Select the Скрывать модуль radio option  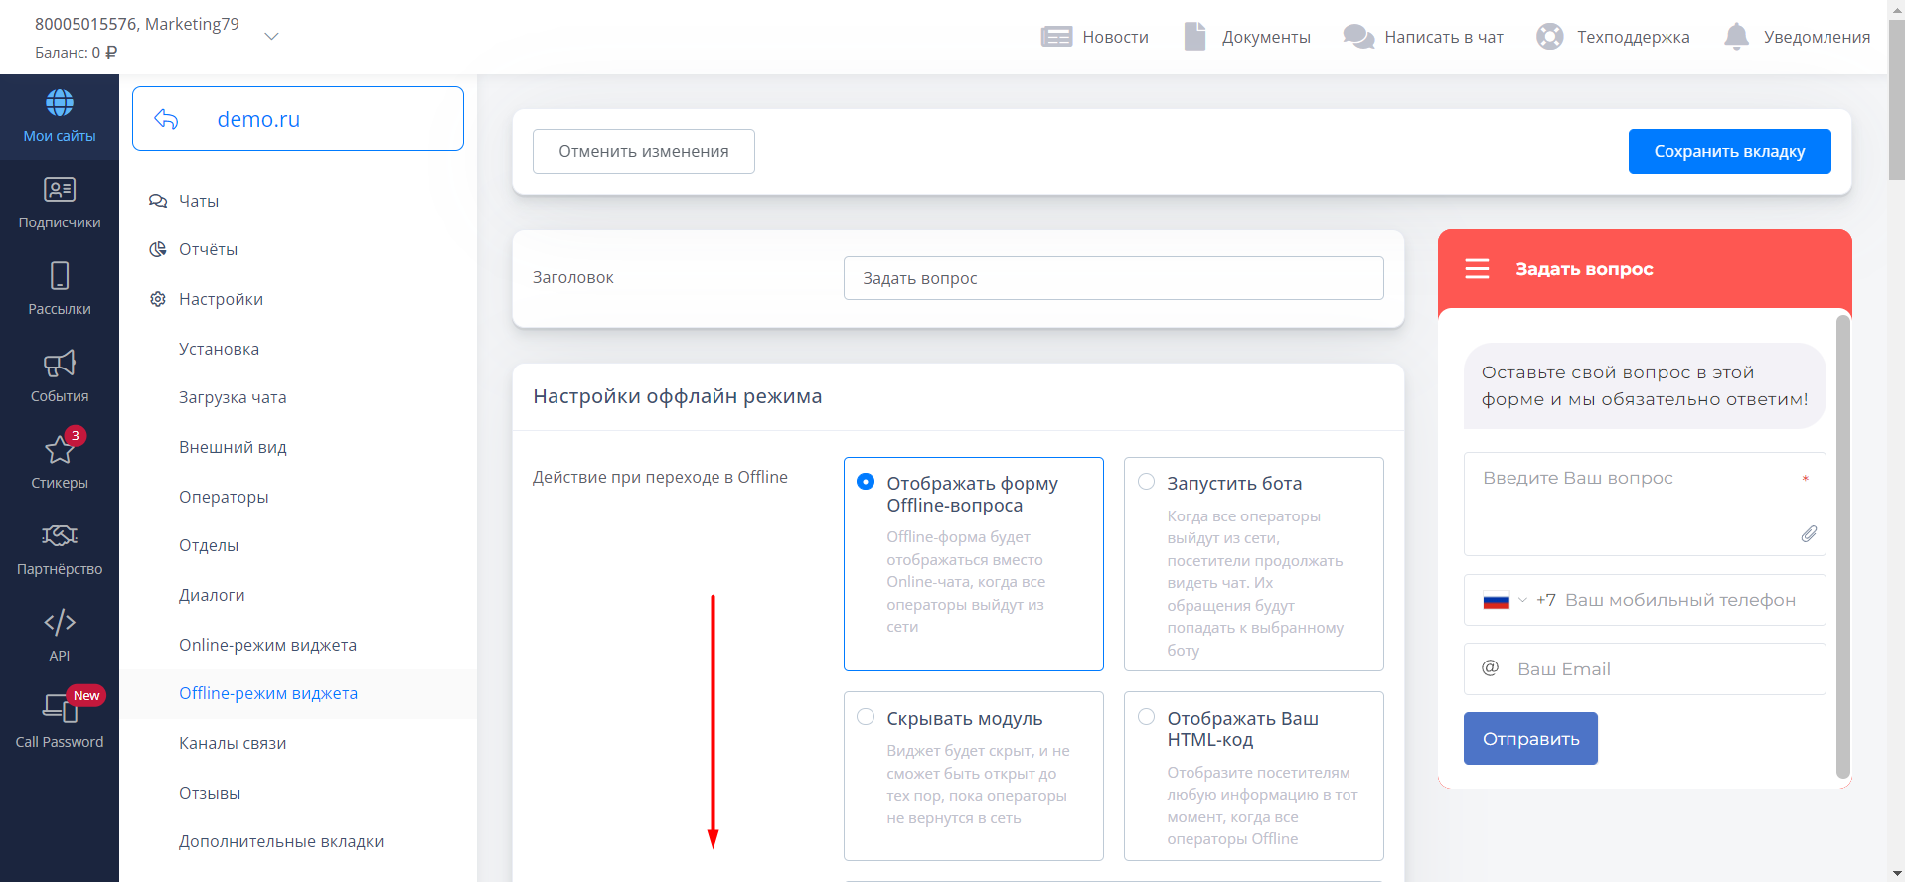pyautogui.click(x=866, y=717)
